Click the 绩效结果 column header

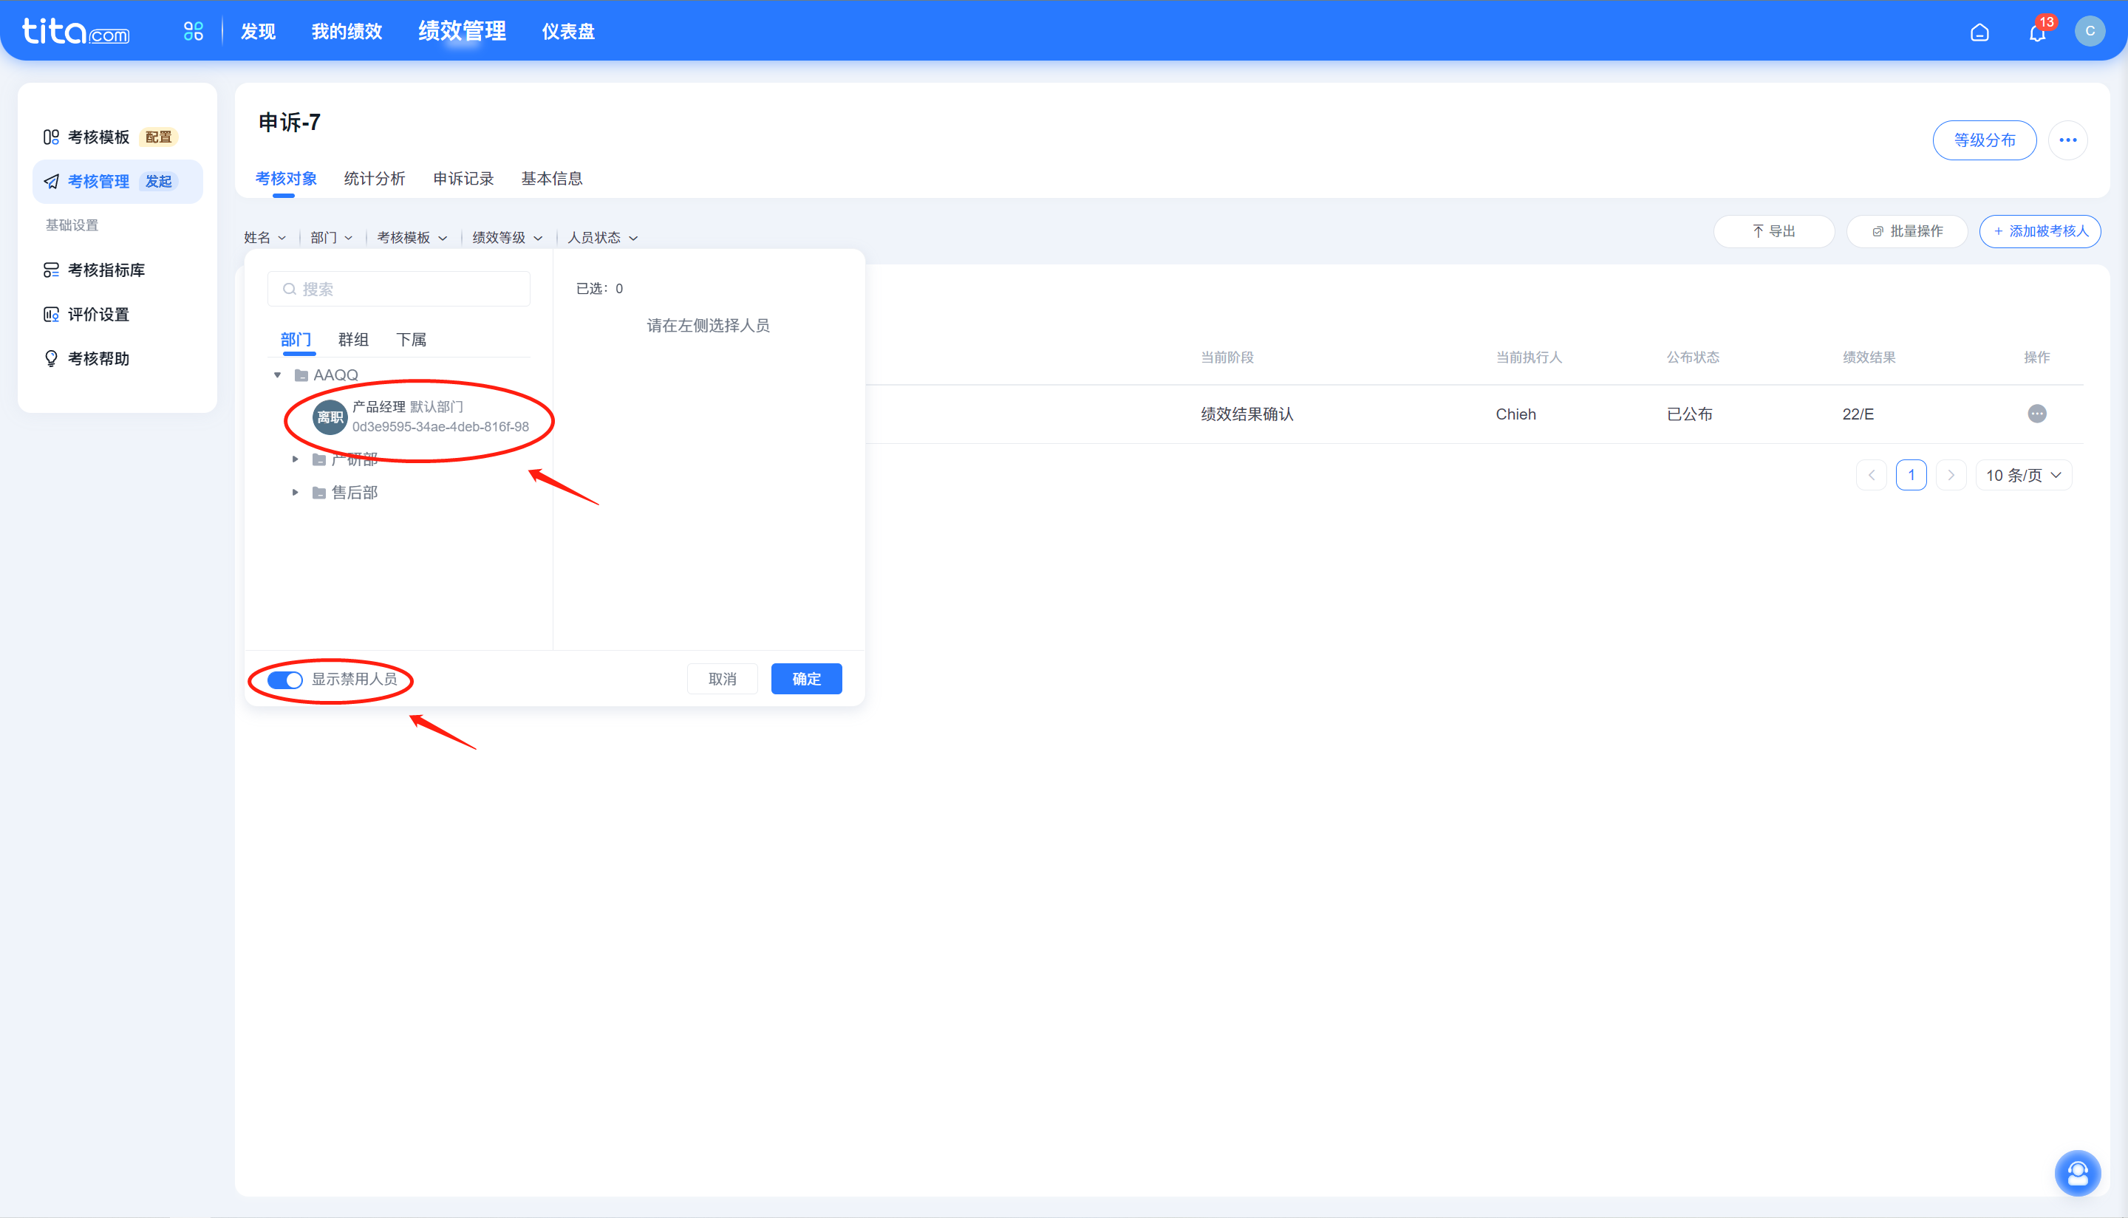[1869, 358]
